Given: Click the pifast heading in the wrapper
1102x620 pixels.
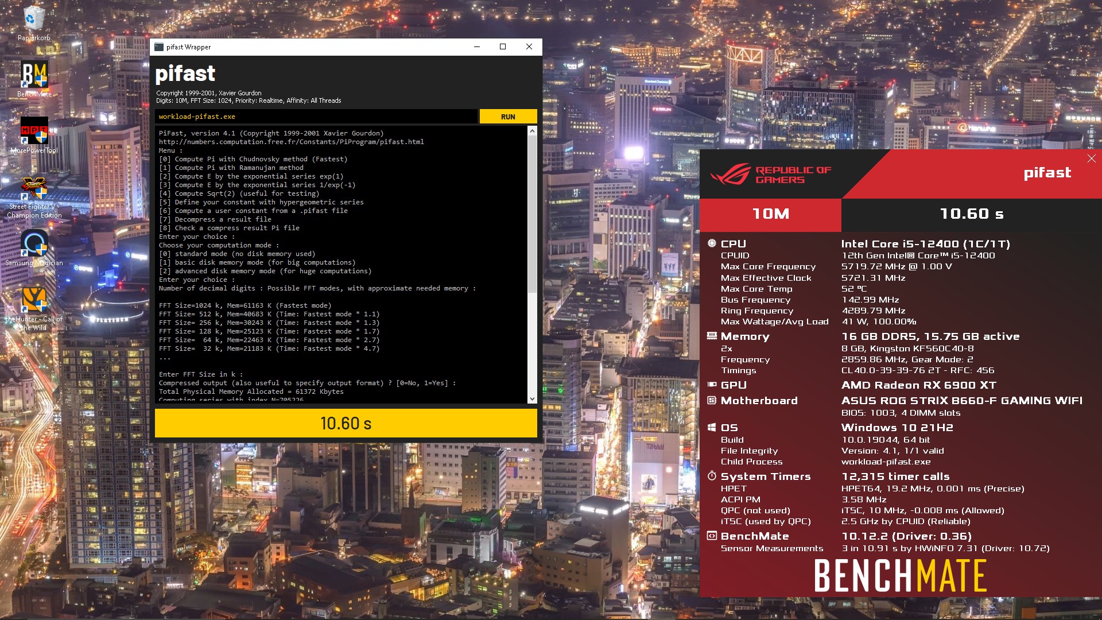Looking at the screenshot, I should click(x=185, y=73).
